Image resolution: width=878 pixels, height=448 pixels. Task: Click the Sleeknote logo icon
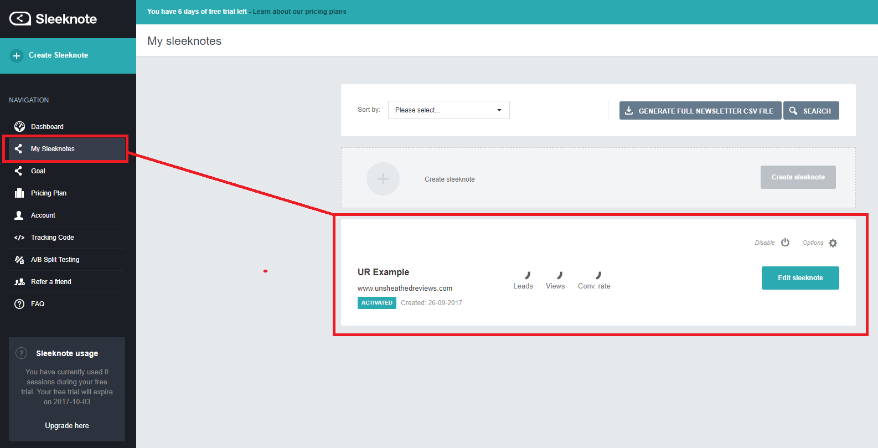coord(20,19)
